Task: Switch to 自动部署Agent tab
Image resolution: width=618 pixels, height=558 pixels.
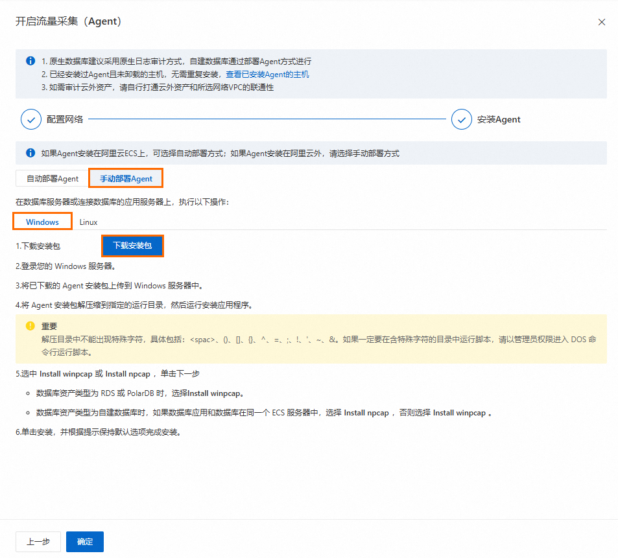Action: [53, 178]
